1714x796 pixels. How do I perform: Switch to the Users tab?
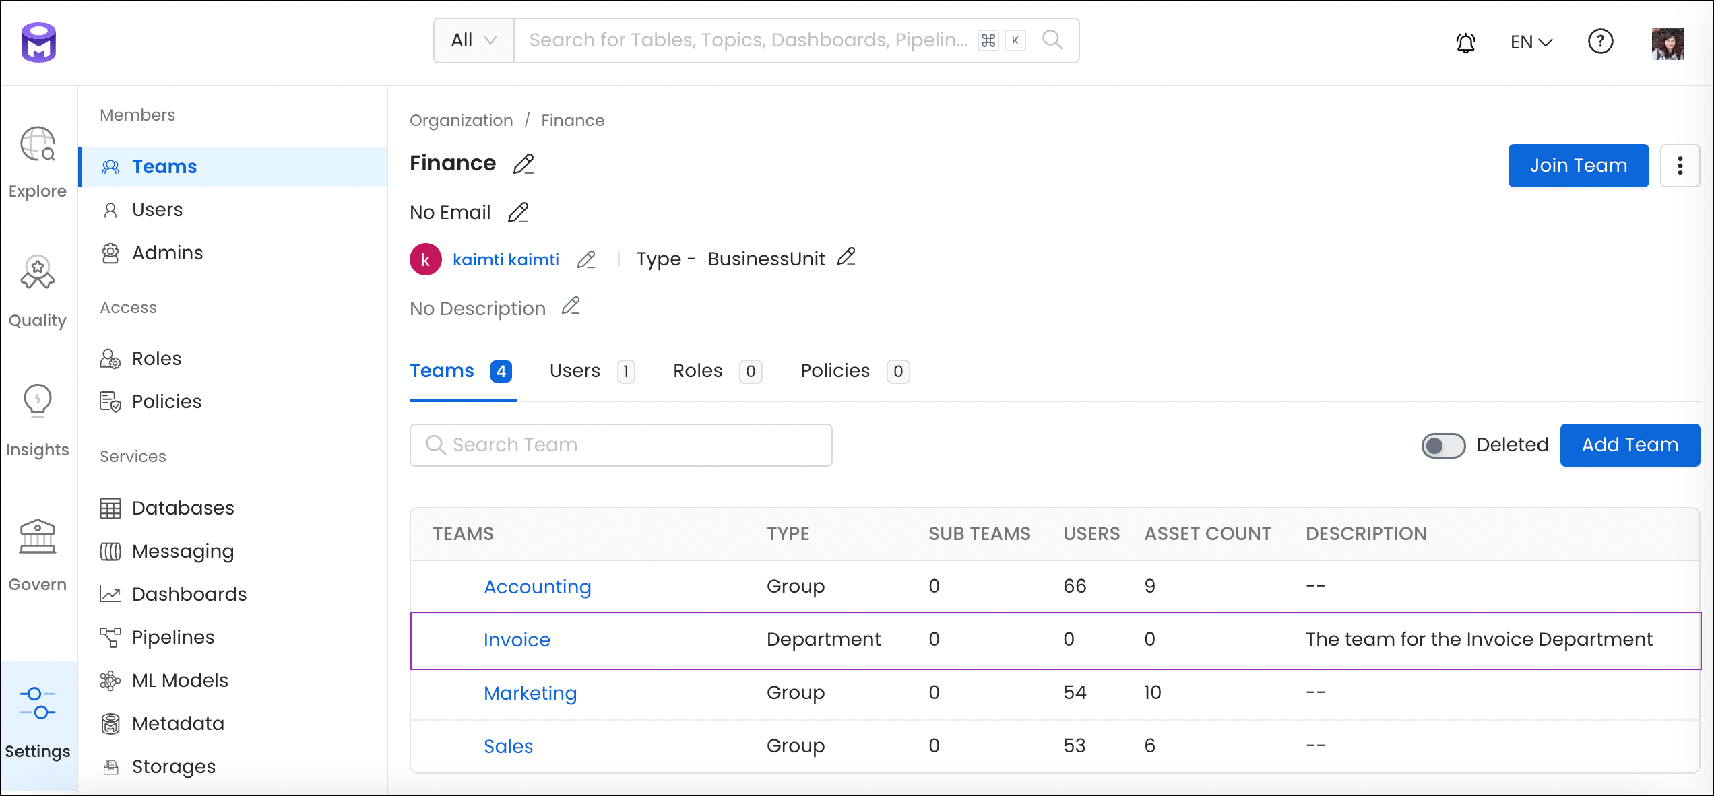pos(592,372)
